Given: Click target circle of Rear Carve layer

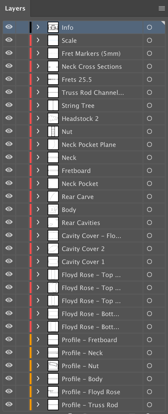Looking at the screenshot, I should (149, 197).
